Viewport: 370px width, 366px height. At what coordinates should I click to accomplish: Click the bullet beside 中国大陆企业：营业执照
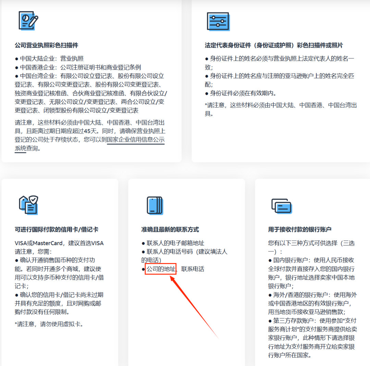click(16, 58)
